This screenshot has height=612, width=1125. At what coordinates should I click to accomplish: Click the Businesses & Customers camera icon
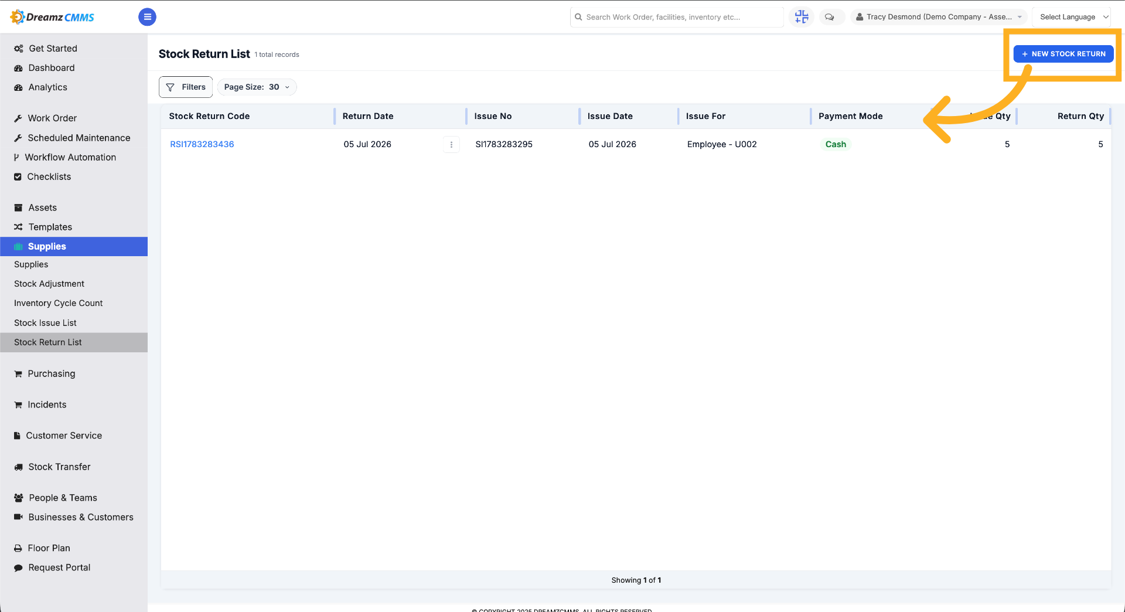pyautogui.click(x=18, y=517)
